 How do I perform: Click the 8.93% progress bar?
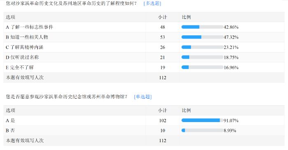point(202,131)
